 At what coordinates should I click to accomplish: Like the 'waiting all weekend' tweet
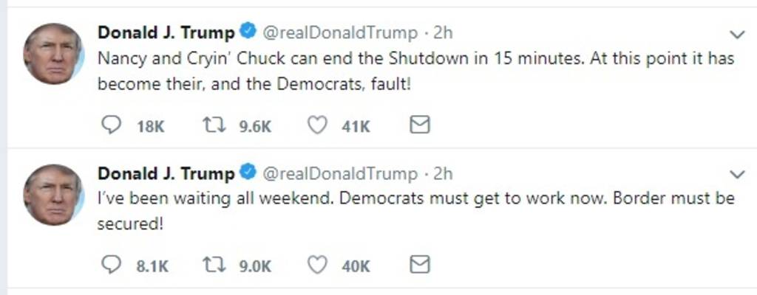317,265
